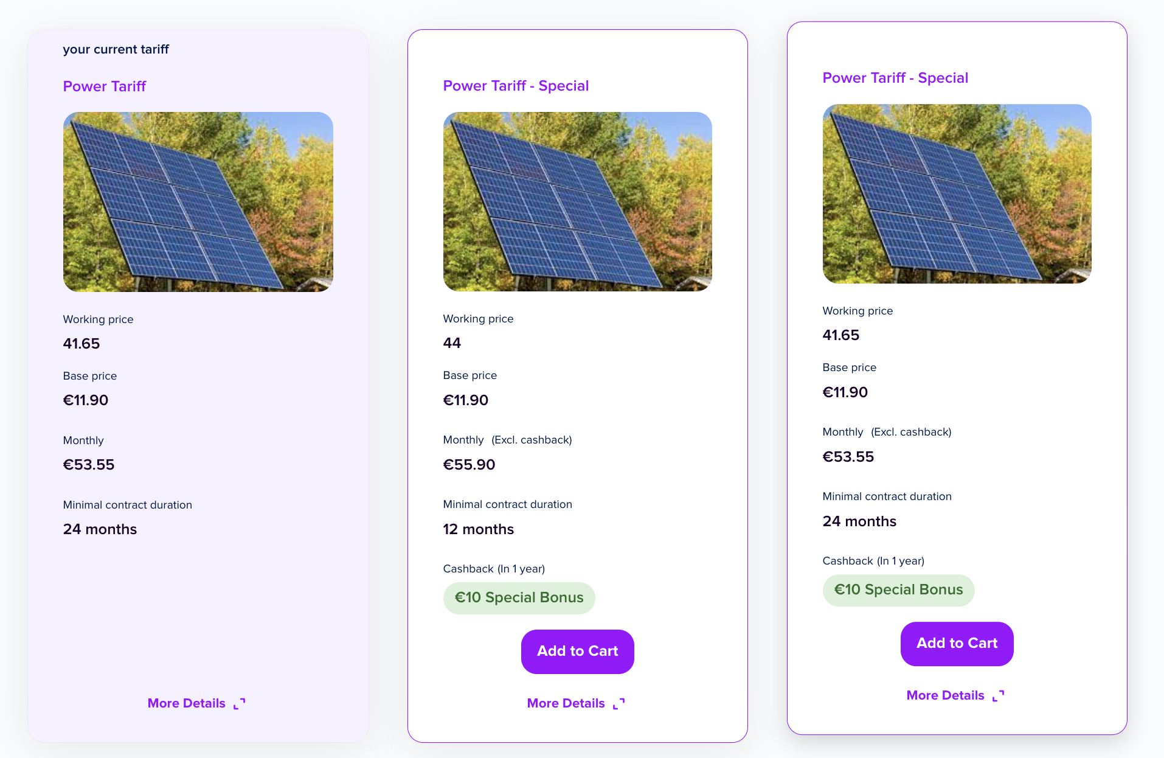Screen dimensions: 1164x758
Task: Click the solar panel image on the middle card
Action: pos(577,201)
